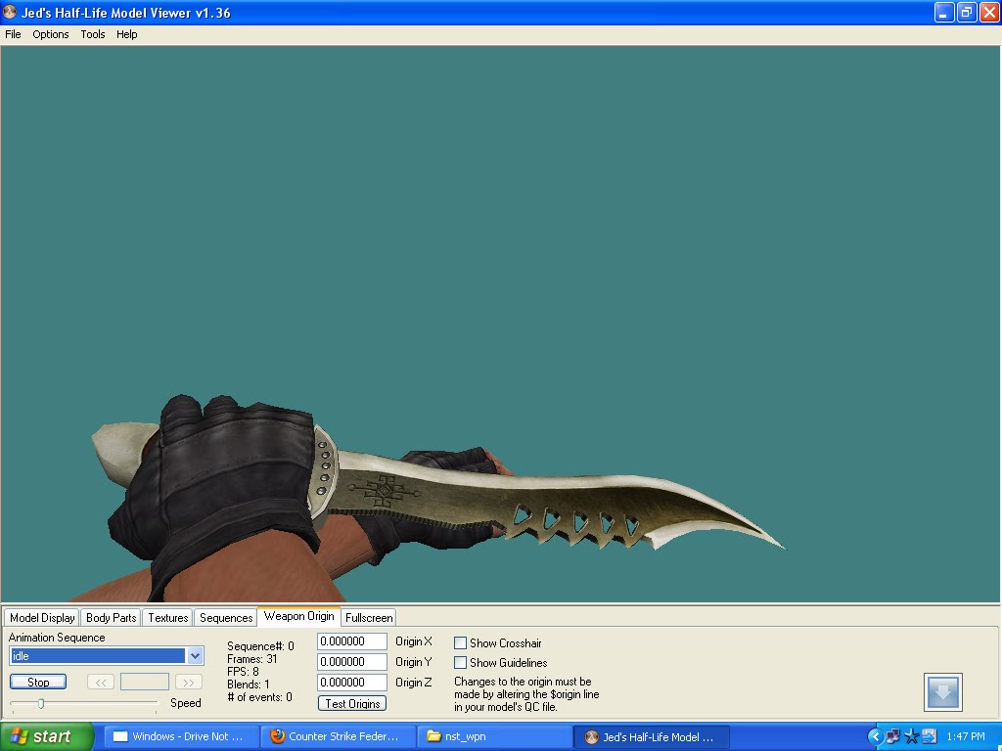Click Jed's Half-Life Model taskbar button
The width and height of the screenshot is (1002, 751).
click(652, 736)
